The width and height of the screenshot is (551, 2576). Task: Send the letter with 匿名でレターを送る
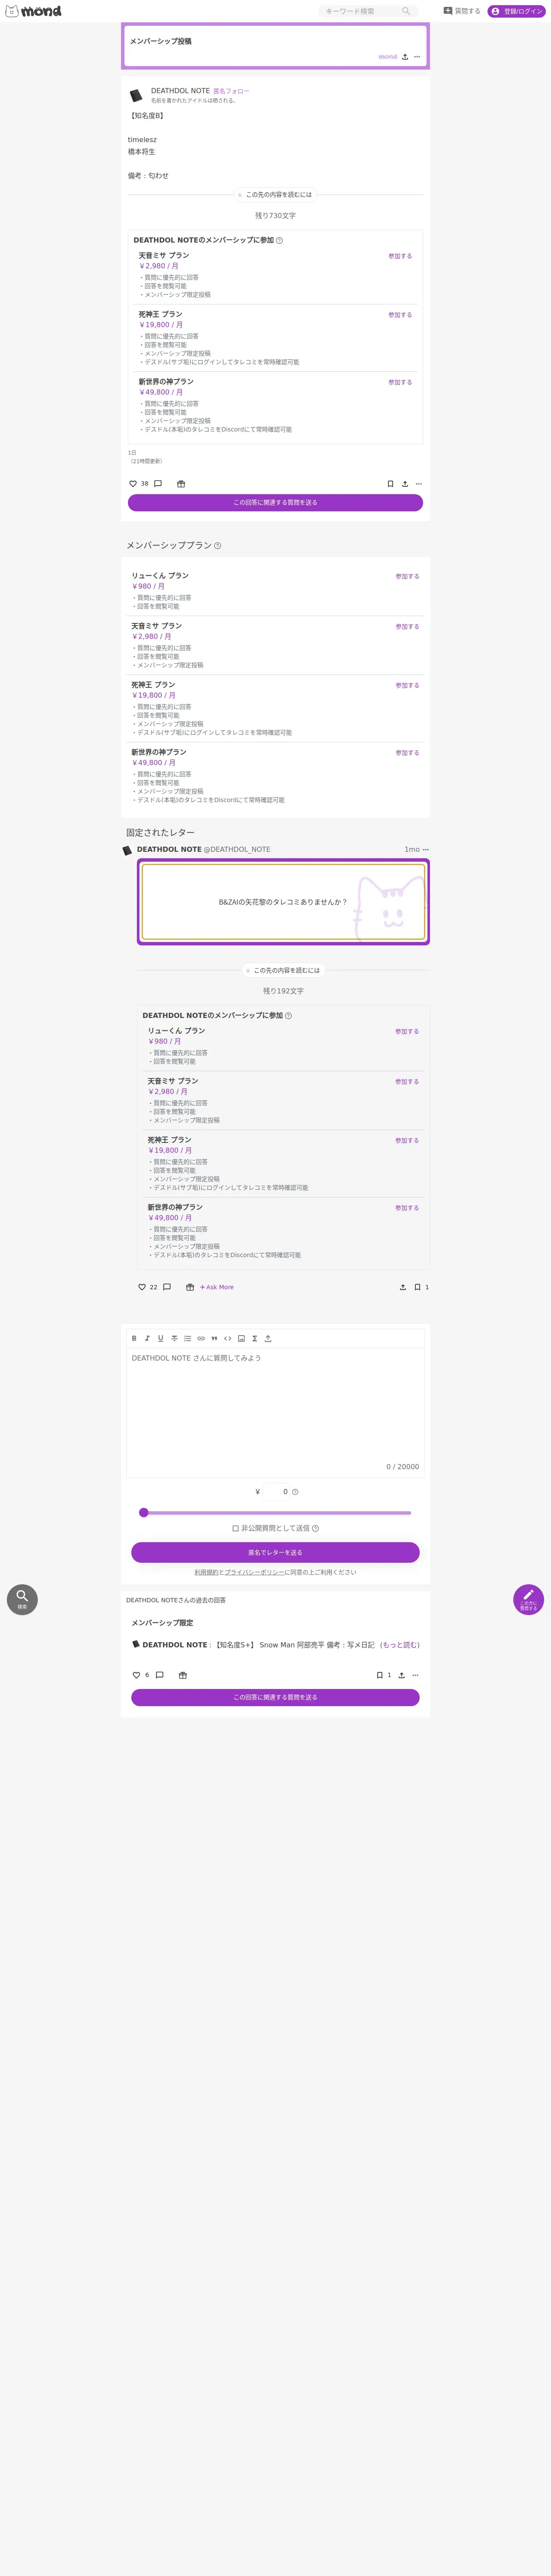pos(275,1552)
